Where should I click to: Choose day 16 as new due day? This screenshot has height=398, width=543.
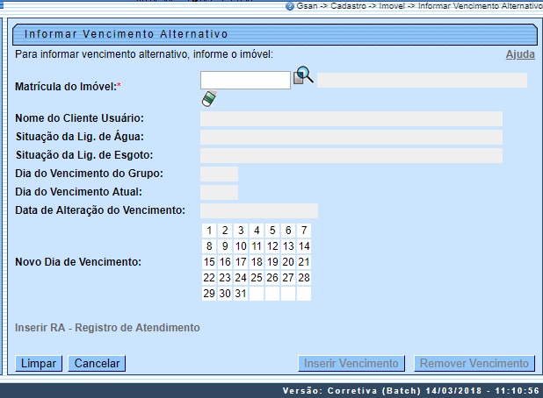[225, 262]
